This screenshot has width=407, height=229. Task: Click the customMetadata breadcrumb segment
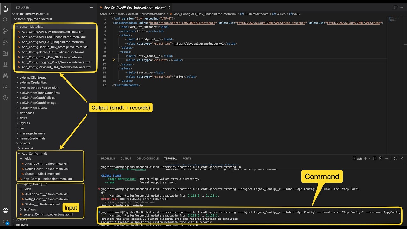[153, 14]
